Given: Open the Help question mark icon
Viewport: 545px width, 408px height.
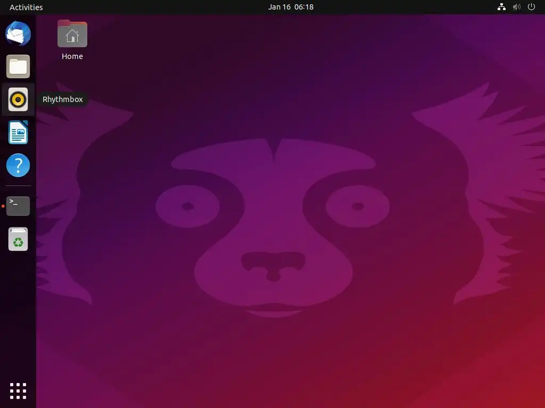Looking at the screenshot, I should [x=18, y=165].
